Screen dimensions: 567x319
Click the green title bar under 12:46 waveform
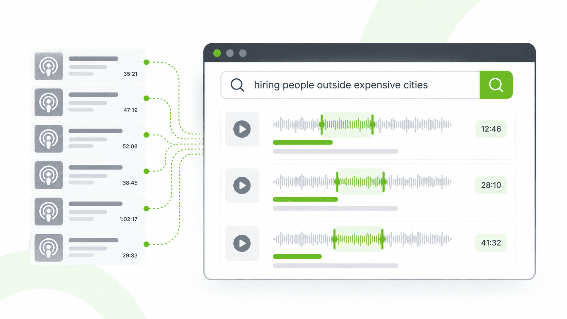coord(302,142)
